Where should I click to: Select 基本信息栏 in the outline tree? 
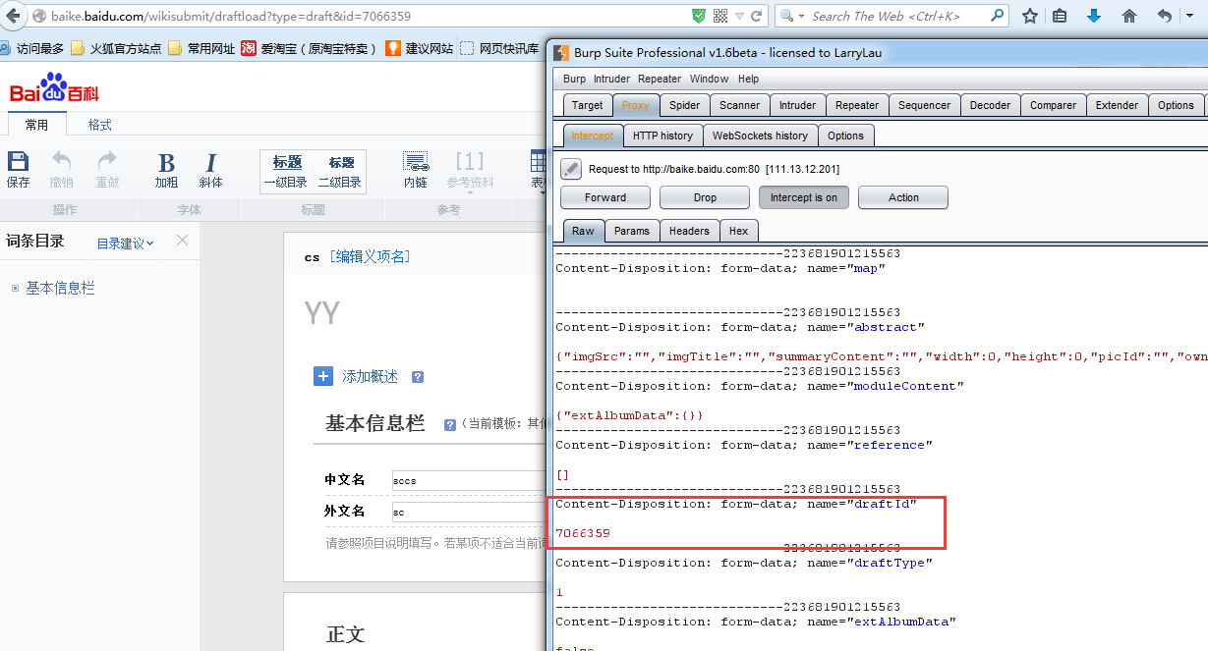(x=60, y=288)
